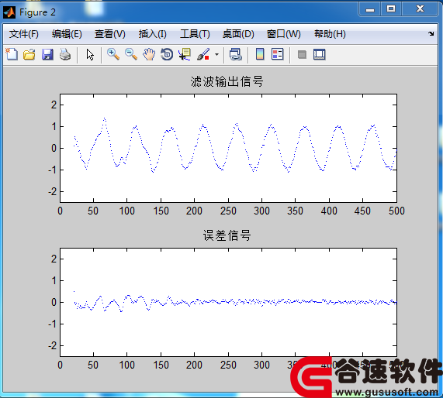Click the Link Plot icon

[x=235, y=54]
